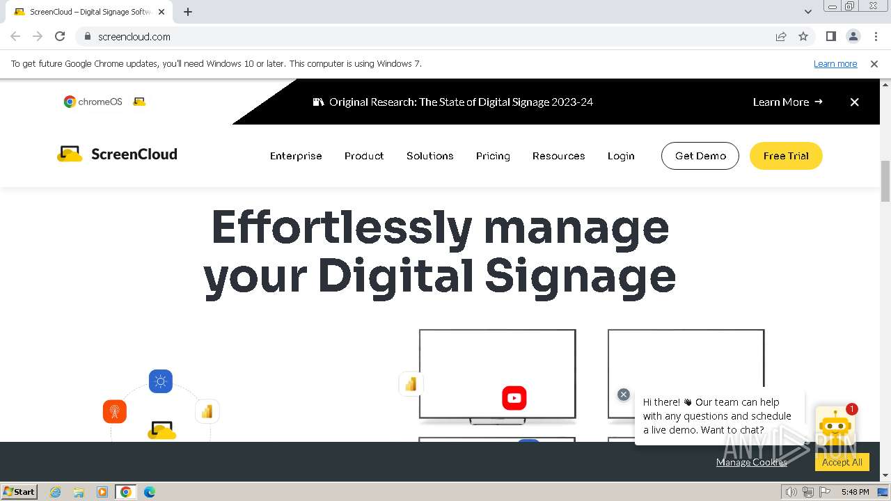The height and width of the screenshot is (501, 891).
Task: Click the chromeOS logo in the banner
Action: (93, 102)
